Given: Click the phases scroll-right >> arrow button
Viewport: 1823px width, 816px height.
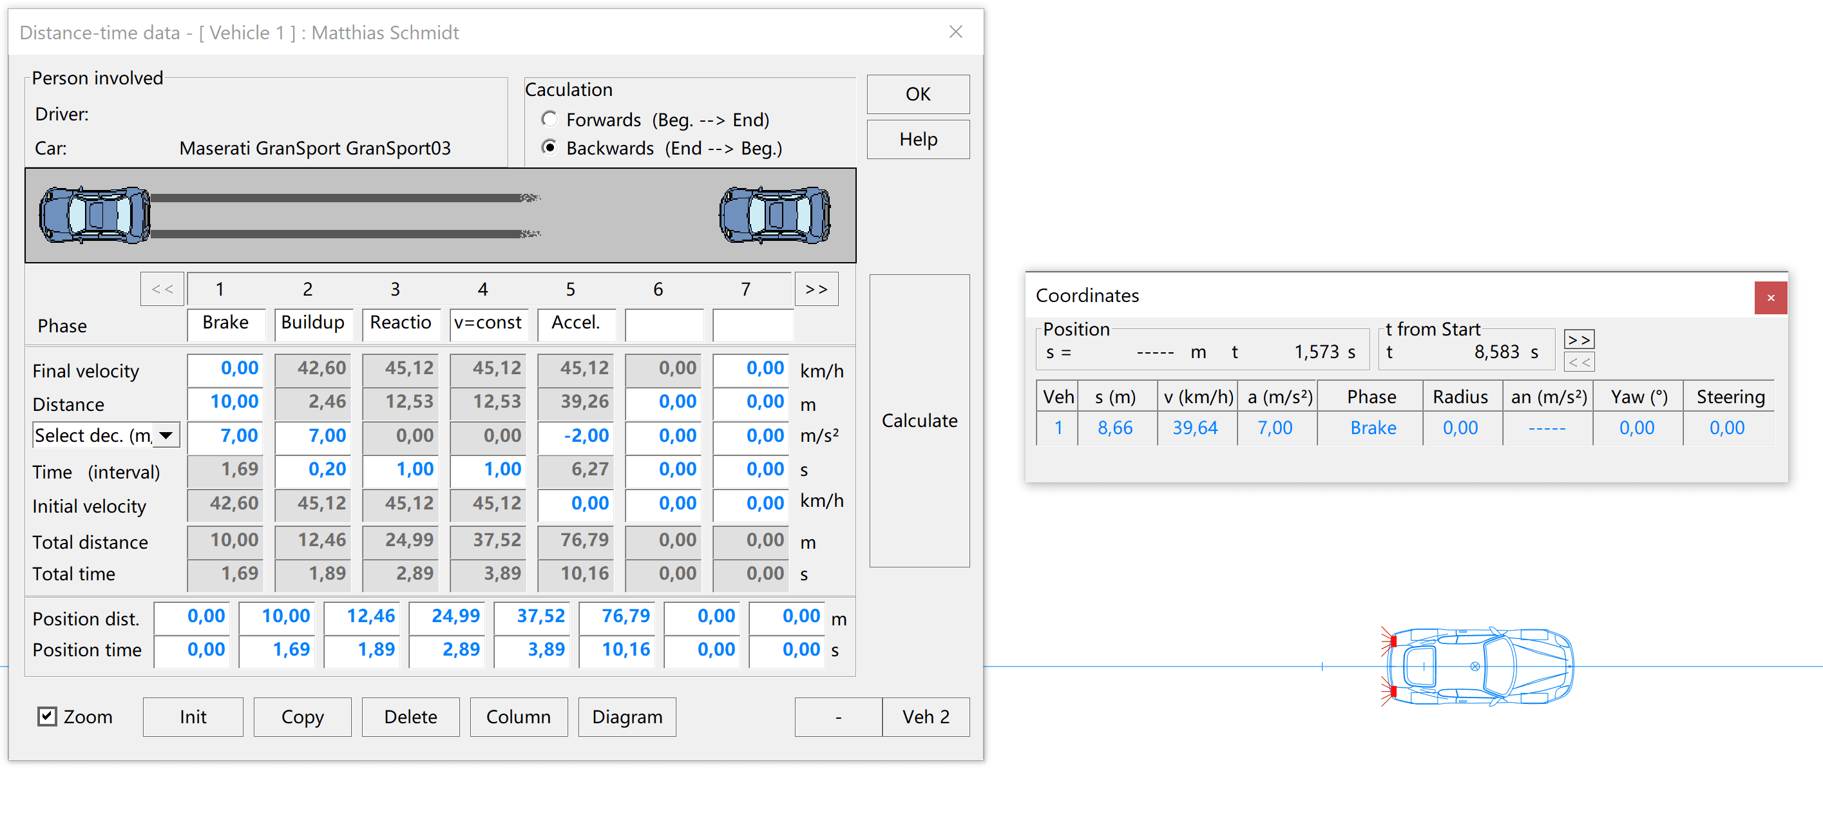Looking at the screenshot, I should [x=816, y=289].
